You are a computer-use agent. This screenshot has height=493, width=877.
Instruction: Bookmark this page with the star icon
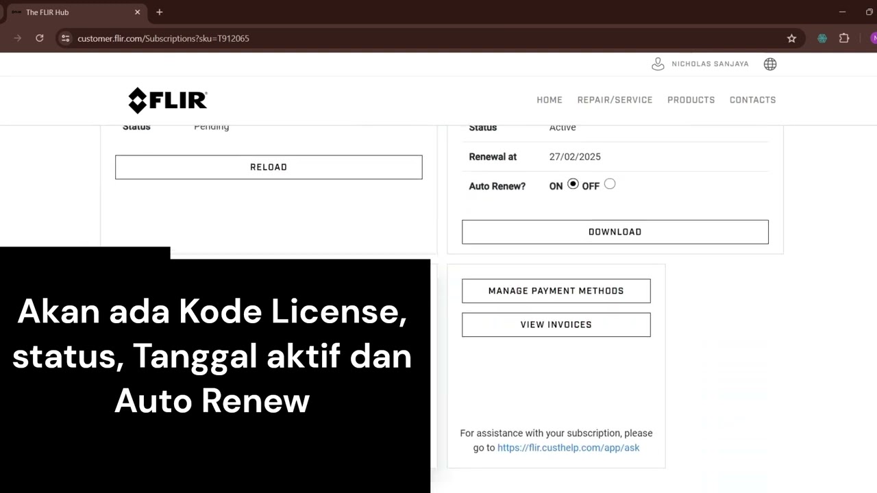pos(791,38)
